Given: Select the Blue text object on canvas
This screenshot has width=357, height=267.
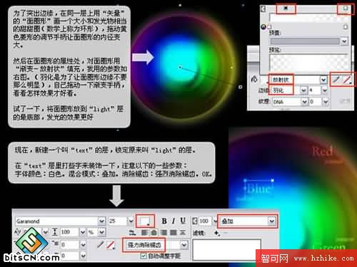Looking at the screenshot, I should coord(258,189).
